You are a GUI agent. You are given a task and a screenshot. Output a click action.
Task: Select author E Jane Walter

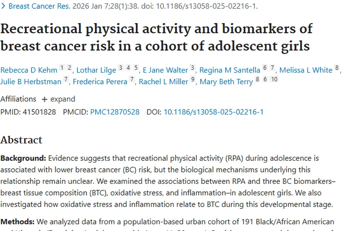pyautogui.click(x=165, y=70)
